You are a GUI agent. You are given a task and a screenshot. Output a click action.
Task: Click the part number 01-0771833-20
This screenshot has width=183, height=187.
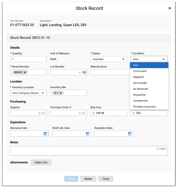tap(22, 25)
